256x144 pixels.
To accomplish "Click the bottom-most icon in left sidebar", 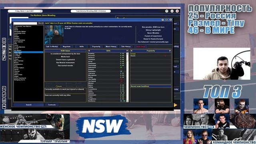I will click(4, 106).
